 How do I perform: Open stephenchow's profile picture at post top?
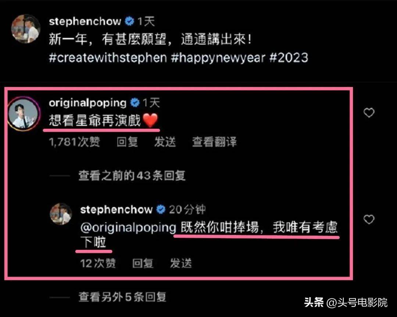(26, 29)
